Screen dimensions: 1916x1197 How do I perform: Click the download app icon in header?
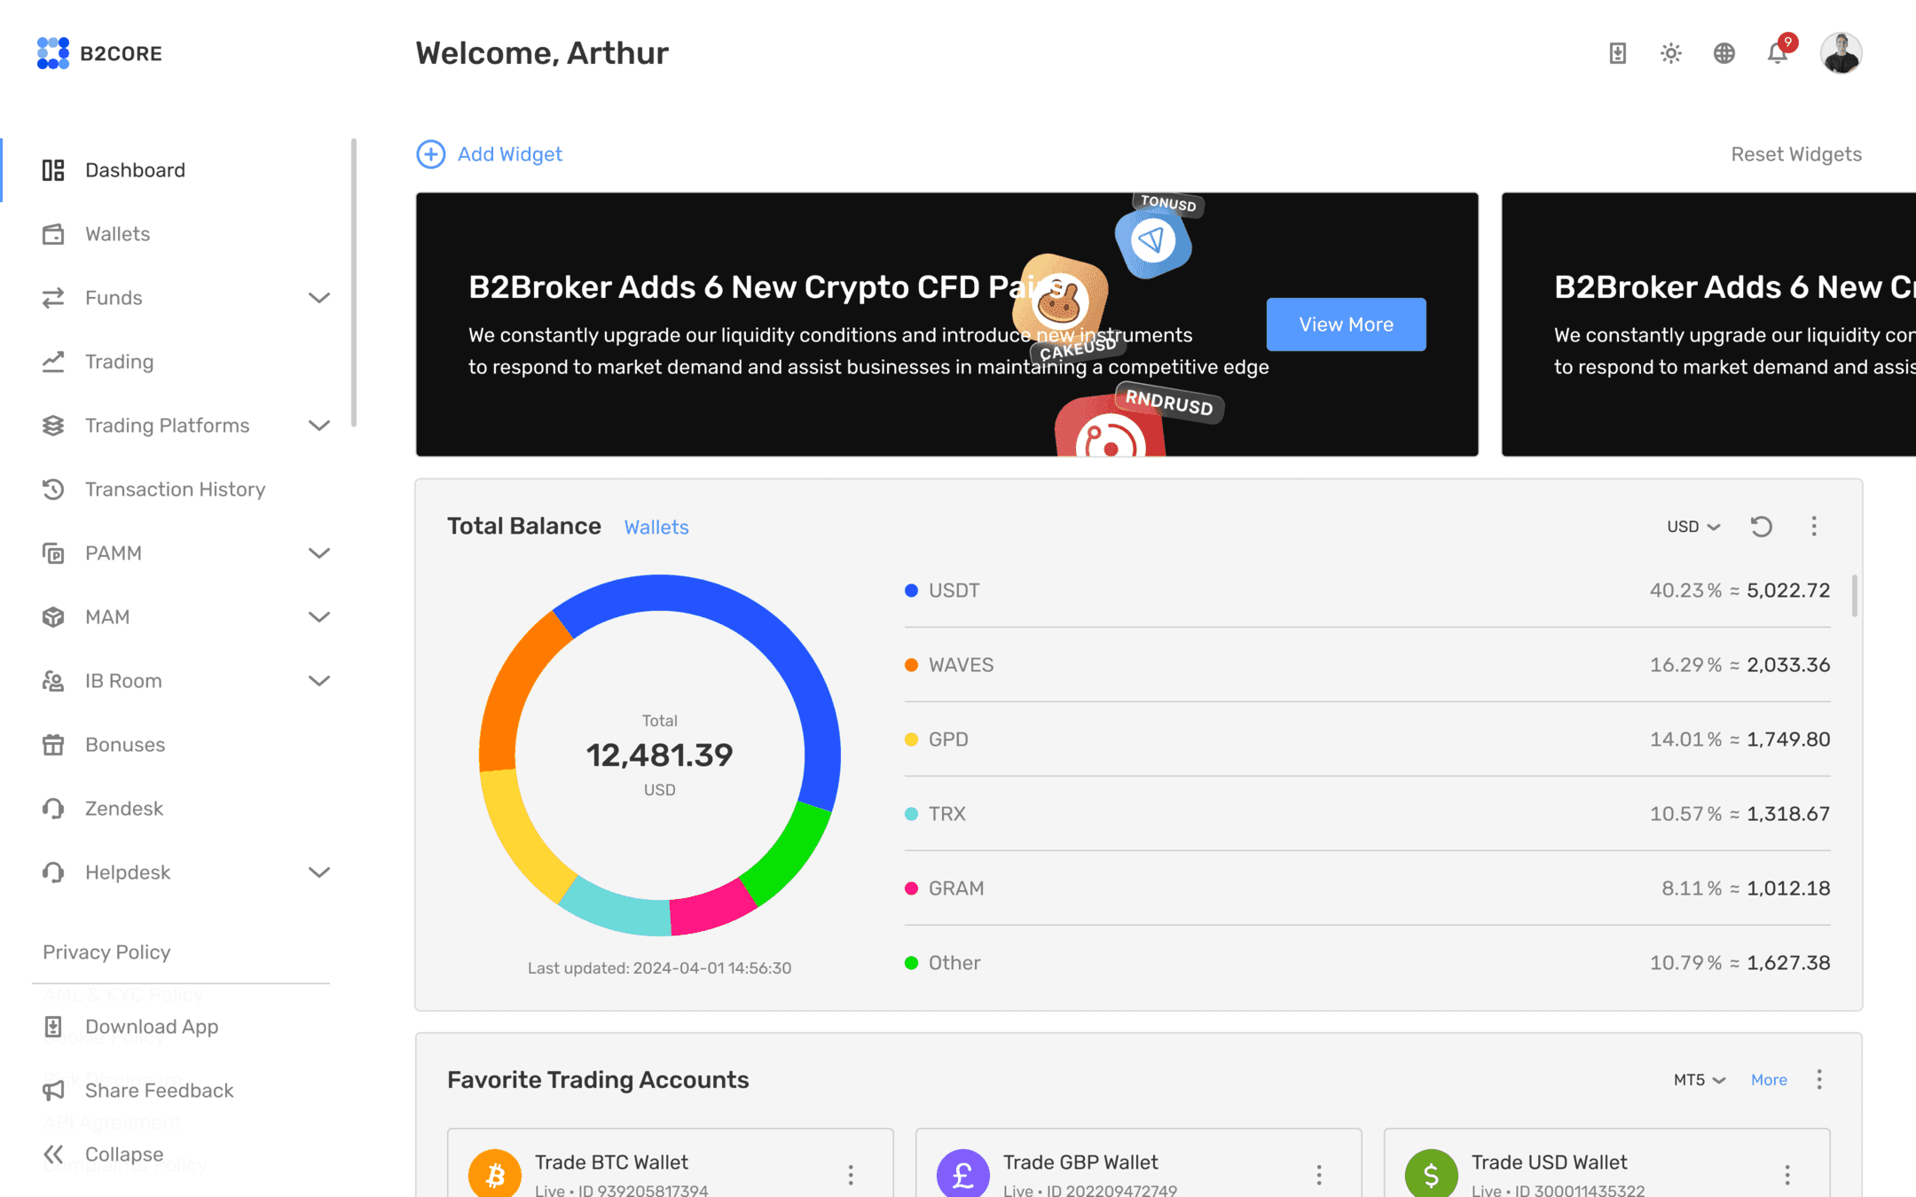(x=1618, y=53)
